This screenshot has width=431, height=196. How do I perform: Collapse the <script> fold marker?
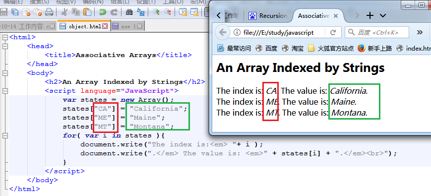click(4, 91)
